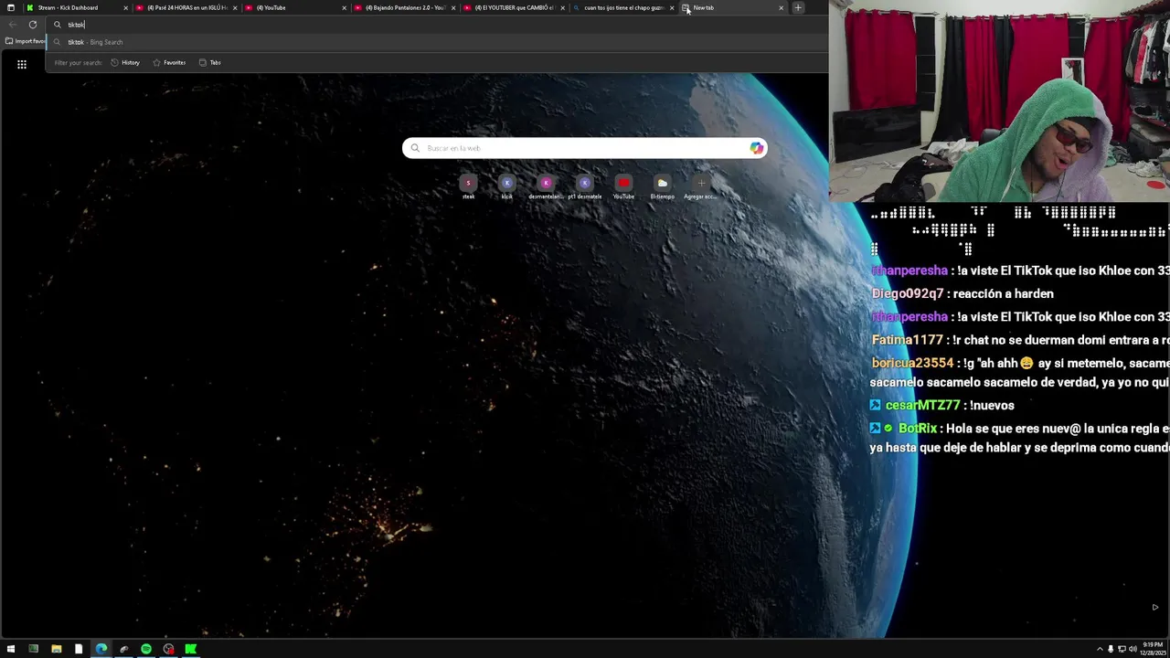Open the apps grid launcher icon
The width and height of the screenshot is (1170, 658).
pyautogui.click(x=22, y=64)
